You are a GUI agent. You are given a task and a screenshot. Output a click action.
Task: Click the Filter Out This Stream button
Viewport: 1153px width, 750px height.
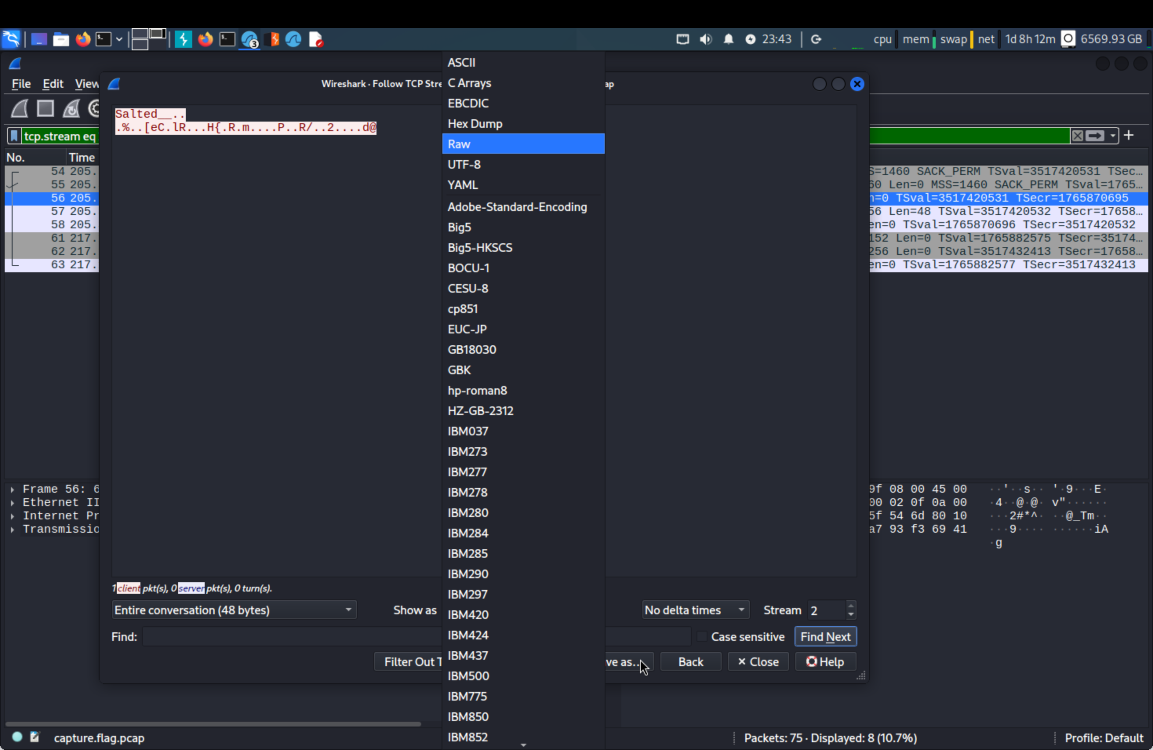coord(408,662)
